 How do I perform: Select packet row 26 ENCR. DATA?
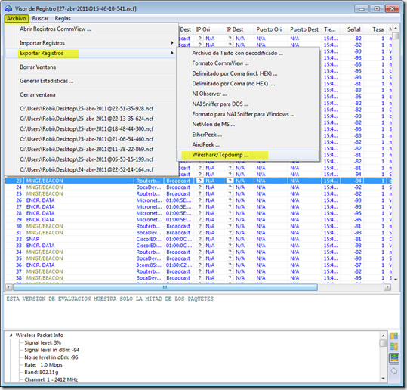pyautogui.click(x=198, y=200)
